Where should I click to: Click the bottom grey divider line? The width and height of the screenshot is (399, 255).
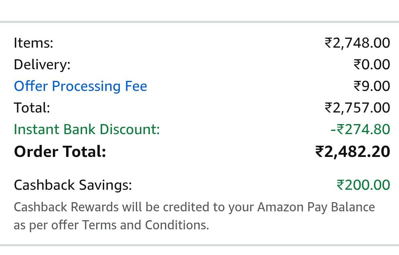[x=199, y=245]
